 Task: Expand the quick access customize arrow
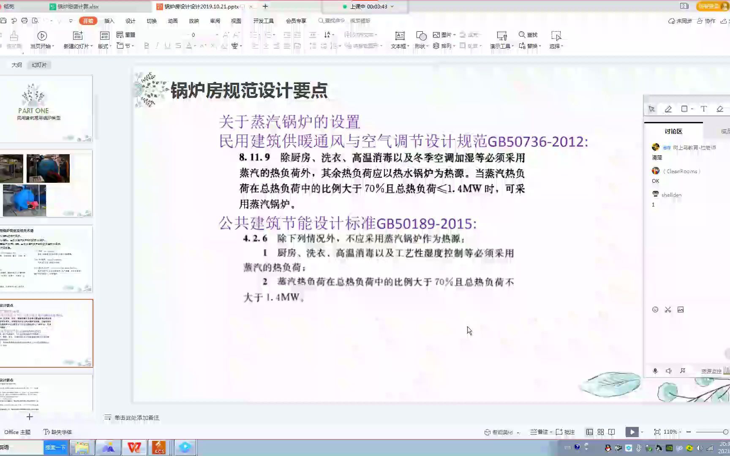[x=71, y=20]
